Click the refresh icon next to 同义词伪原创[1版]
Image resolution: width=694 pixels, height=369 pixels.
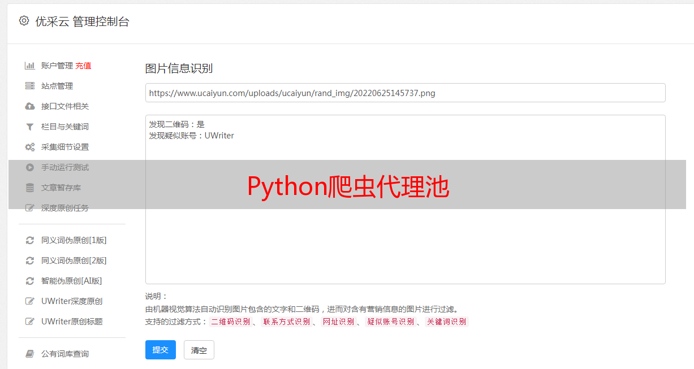(30, 240)
